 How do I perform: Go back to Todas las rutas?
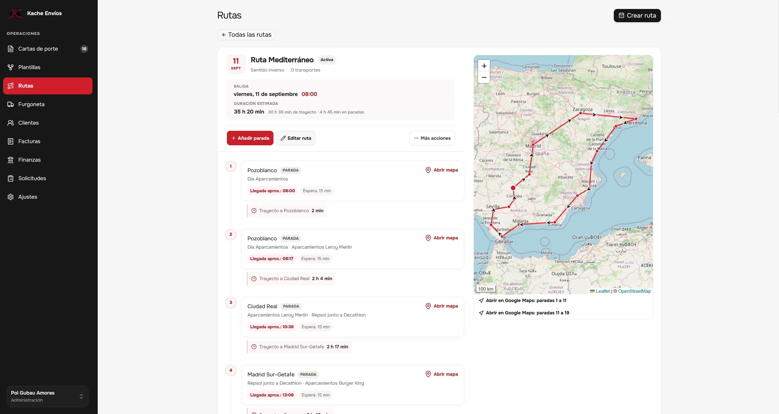[x=246, y=35]
